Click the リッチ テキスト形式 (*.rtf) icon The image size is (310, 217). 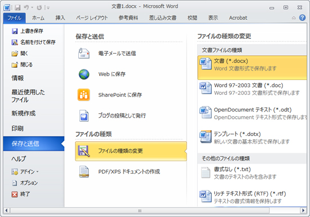(206, 196)
